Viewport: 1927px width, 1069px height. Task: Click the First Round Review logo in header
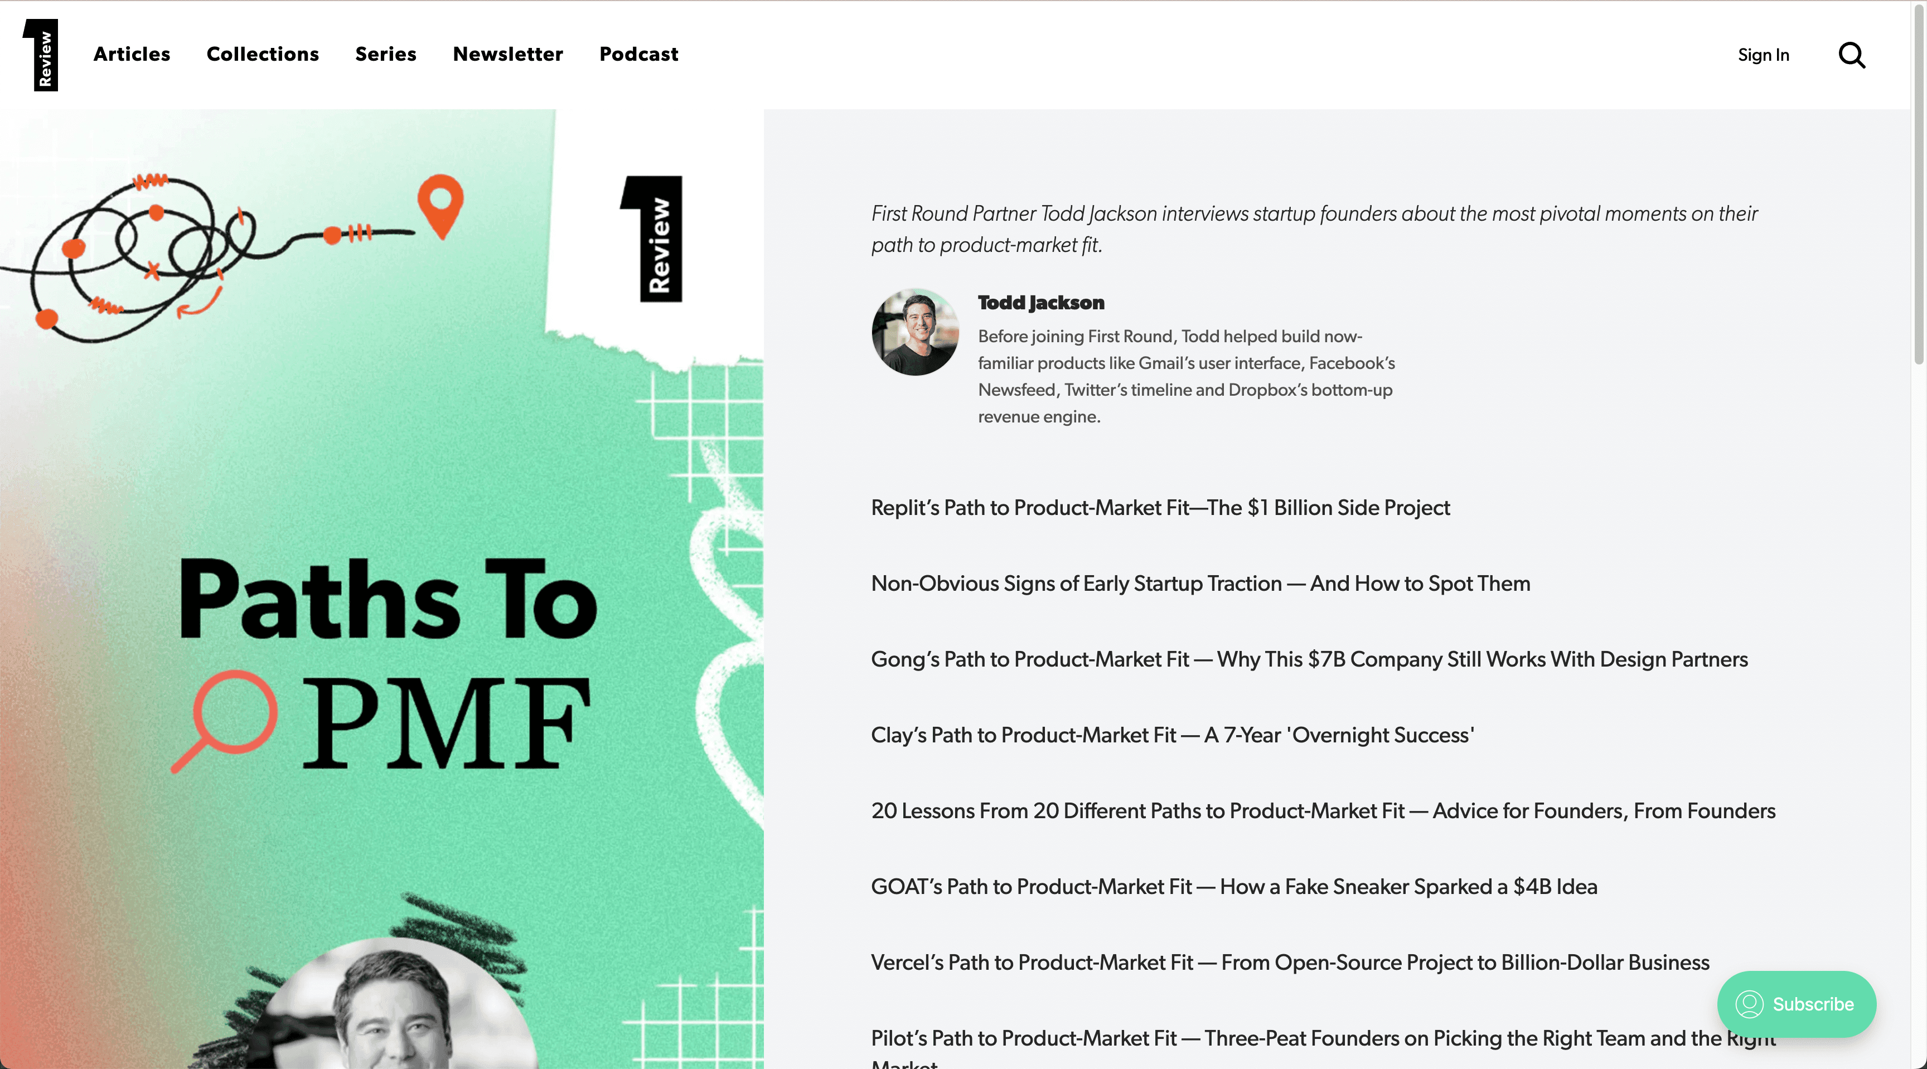tap(40, 55)
